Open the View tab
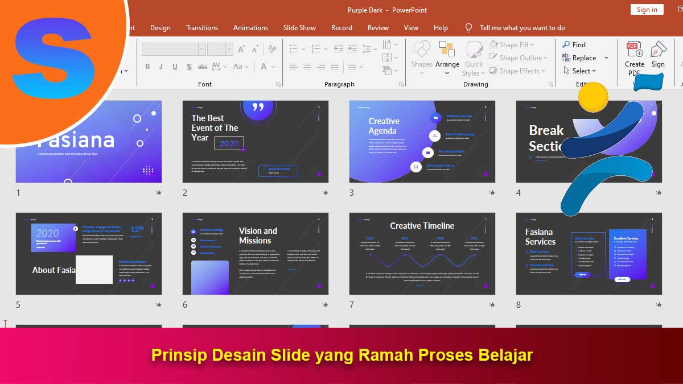The height and width of the screenshot is (384, 683). coord(411,27)
